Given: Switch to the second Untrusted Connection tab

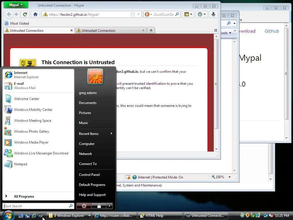Looking at the screenshot, I should point(111,30).
